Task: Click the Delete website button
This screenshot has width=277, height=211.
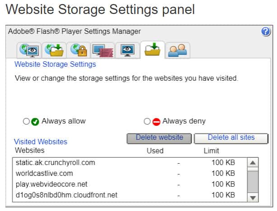Action: coord(159,138)
